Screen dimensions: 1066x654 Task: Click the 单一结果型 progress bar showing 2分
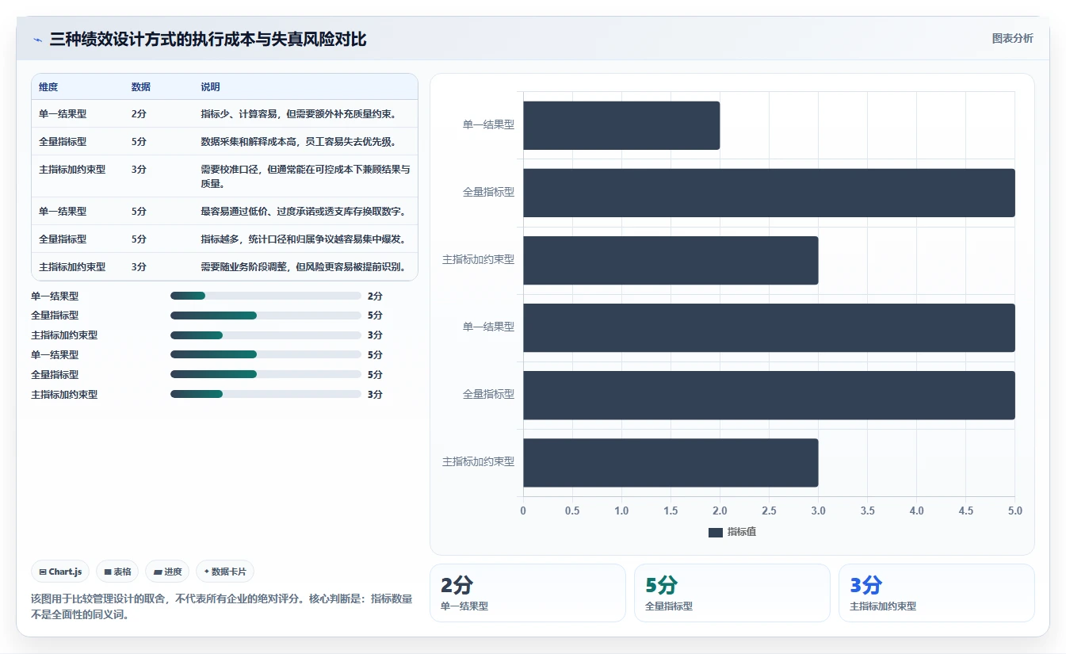(x=266, y=296)
